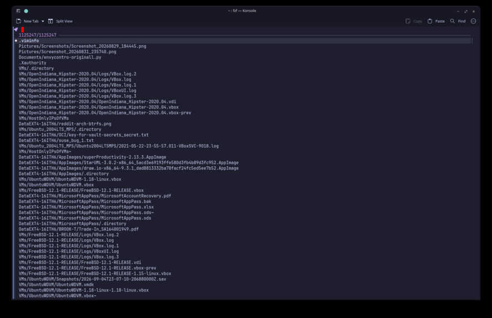
Task: Click the window pin icon in the title bar
Action: pyautogui.click(x=18, y=11)
